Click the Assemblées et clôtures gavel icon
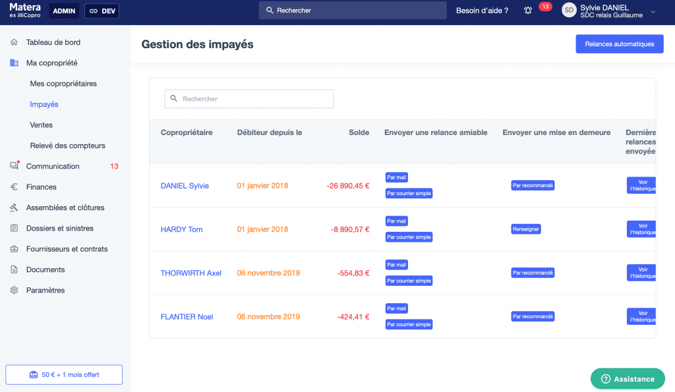Viewport: 675px width, 392px height. click(14, 208)
